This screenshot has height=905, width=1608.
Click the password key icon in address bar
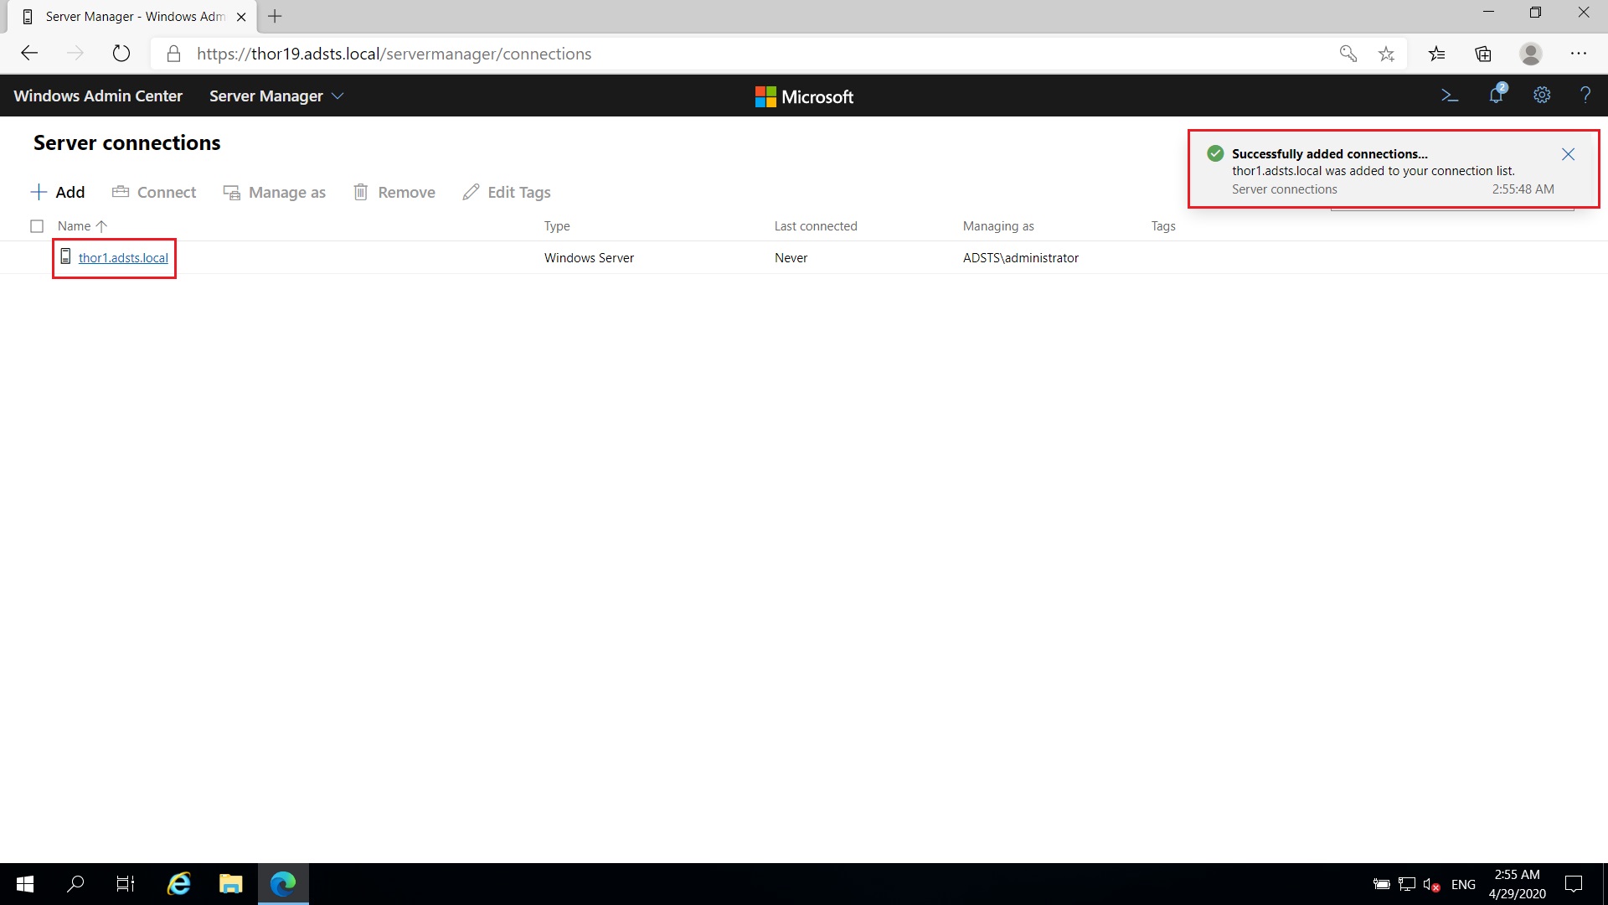1348,54
